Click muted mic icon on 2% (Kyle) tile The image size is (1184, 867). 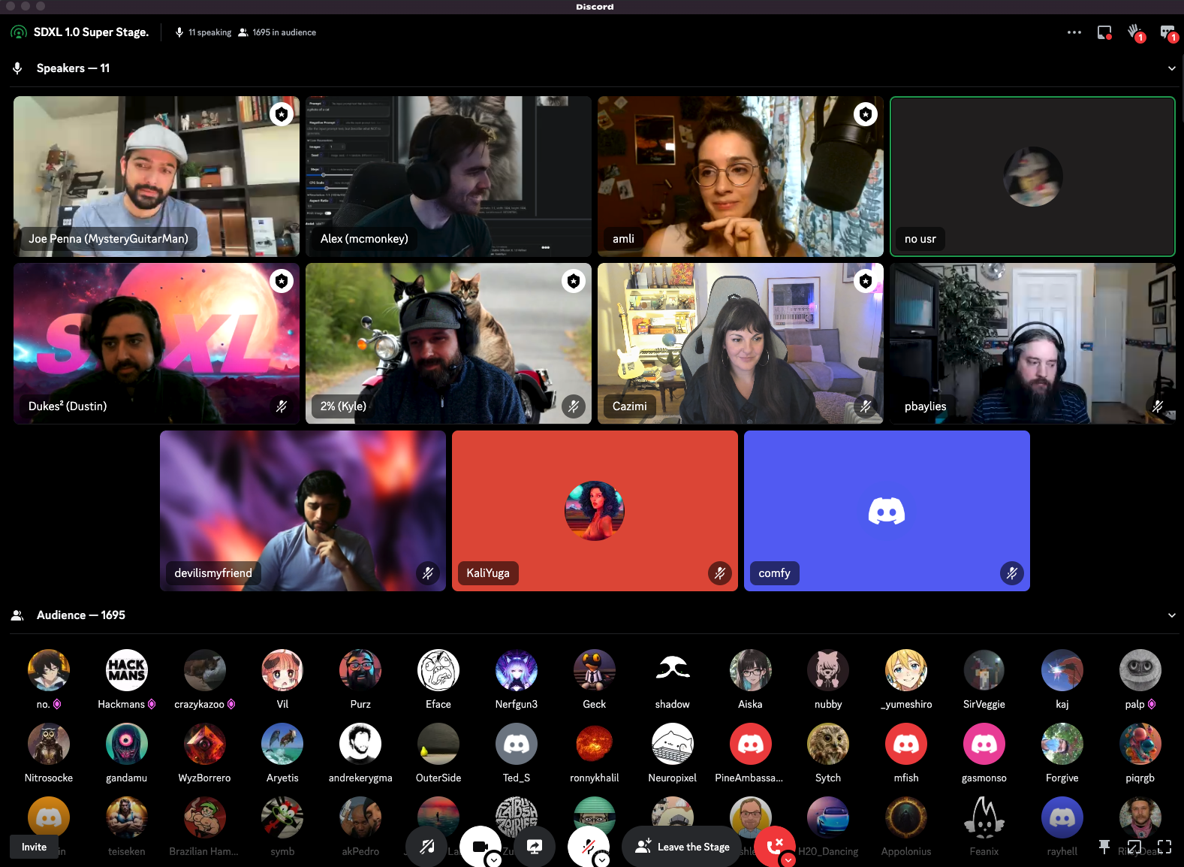574,406
